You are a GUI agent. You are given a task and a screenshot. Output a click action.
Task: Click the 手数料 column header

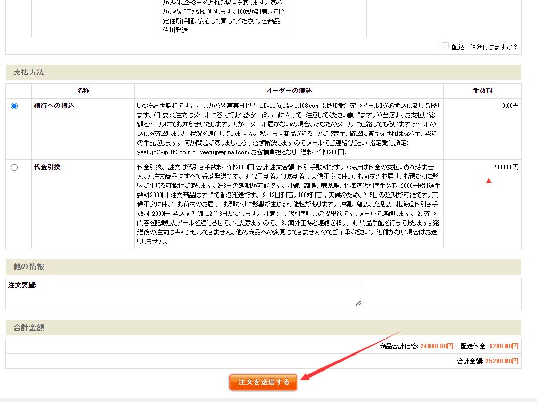coord(482,91)
